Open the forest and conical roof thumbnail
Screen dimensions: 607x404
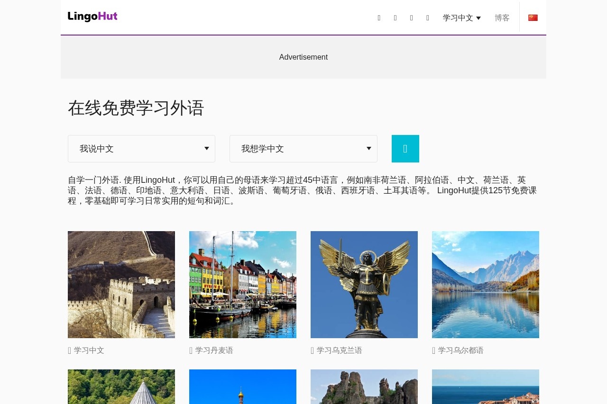pos(121,386)
